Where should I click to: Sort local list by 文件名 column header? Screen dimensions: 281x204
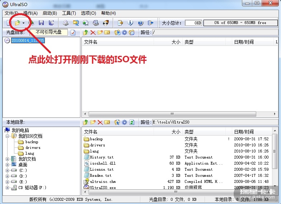point(118,132)
